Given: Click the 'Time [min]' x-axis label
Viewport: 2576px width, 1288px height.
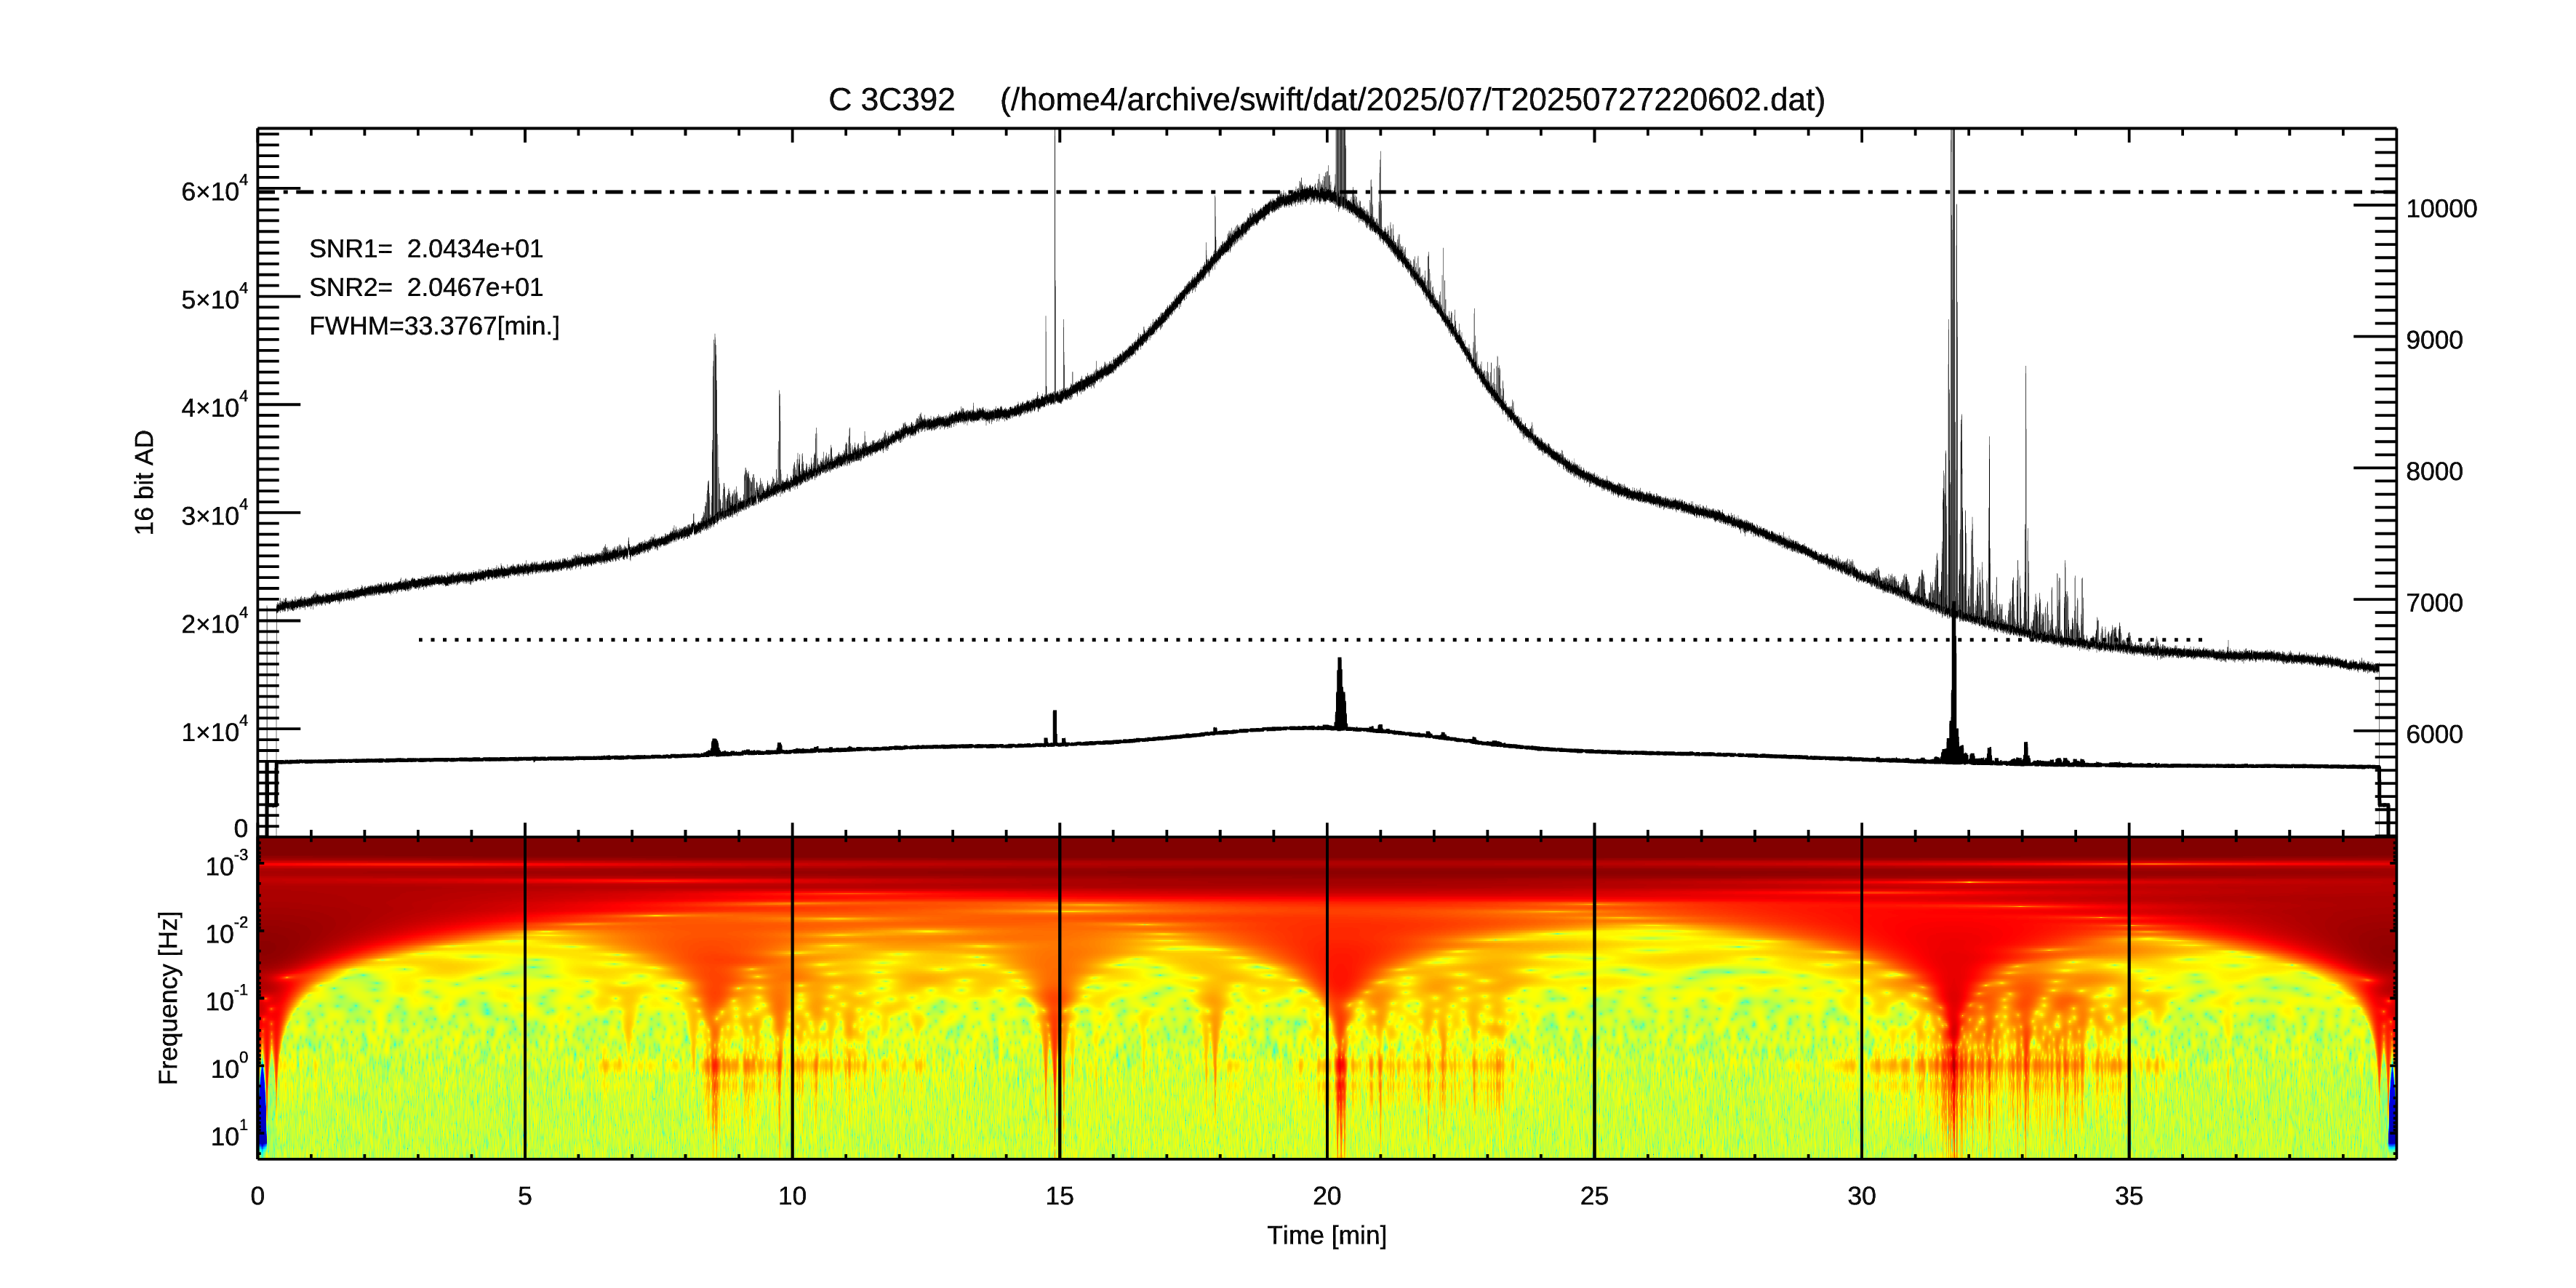Looking at the screenshot, I should (x=1327, y=1236).
